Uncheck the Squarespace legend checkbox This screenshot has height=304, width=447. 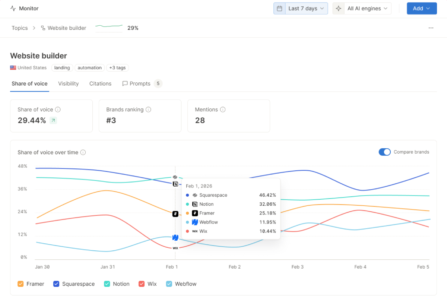[56, 284]
